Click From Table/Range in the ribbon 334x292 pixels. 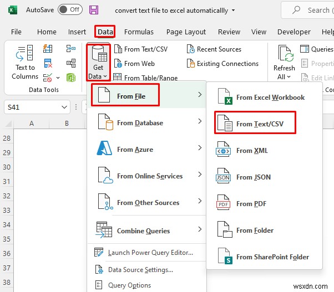coord(145,78)
